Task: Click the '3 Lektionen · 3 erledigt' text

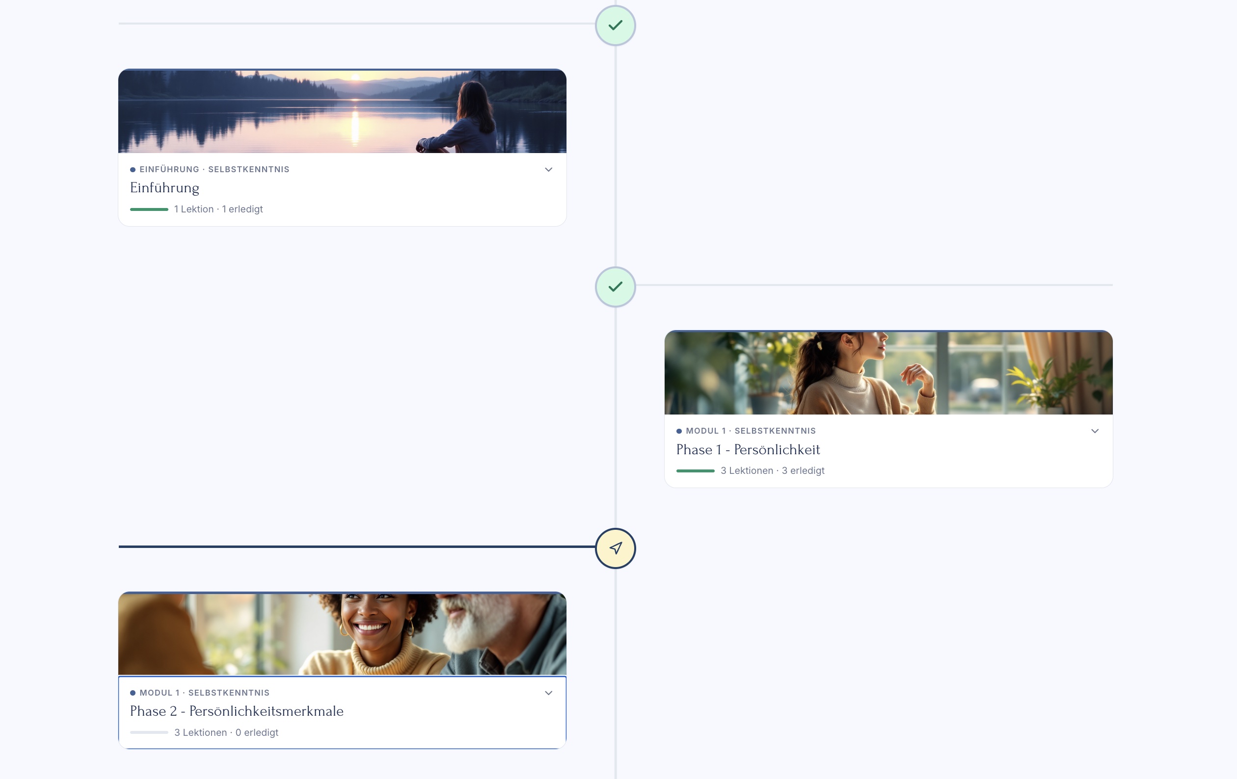Action: [x=772, y=471]
